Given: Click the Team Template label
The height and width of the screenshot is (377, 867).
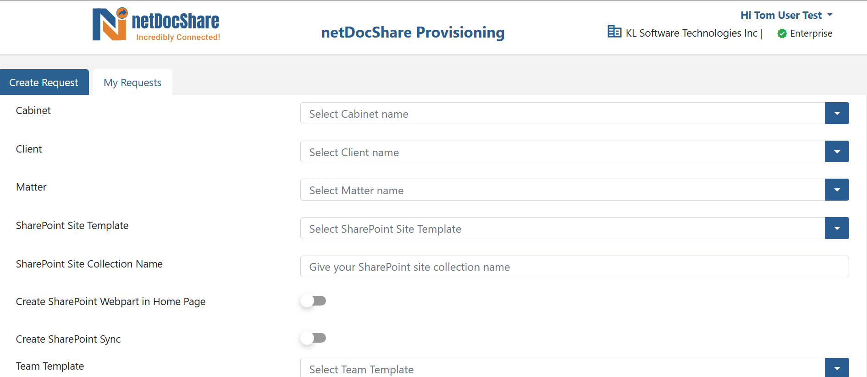Looking at the screenshot, I should click(50, 366).
